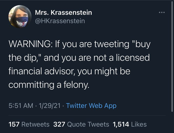The width and height of the screenshot is (174, 133).
Task: Click Mrs. Krassenstein's profile avatar photo
Action: [20, 17]
